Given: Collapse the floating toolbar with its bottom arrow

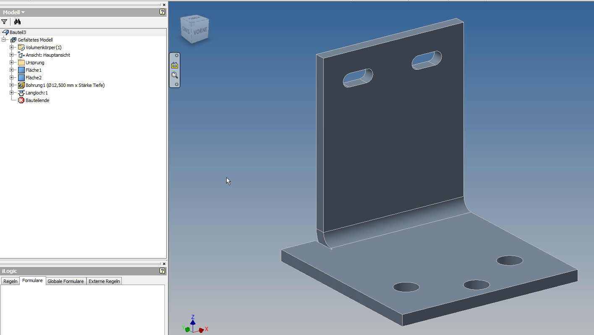Looking at the screenshot, I should (175, 84).
